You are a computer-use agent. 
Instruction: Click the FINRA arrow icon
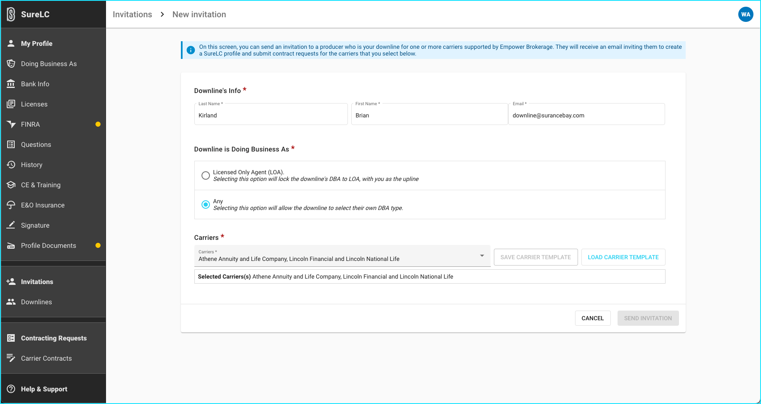click(x=11, y=124)
